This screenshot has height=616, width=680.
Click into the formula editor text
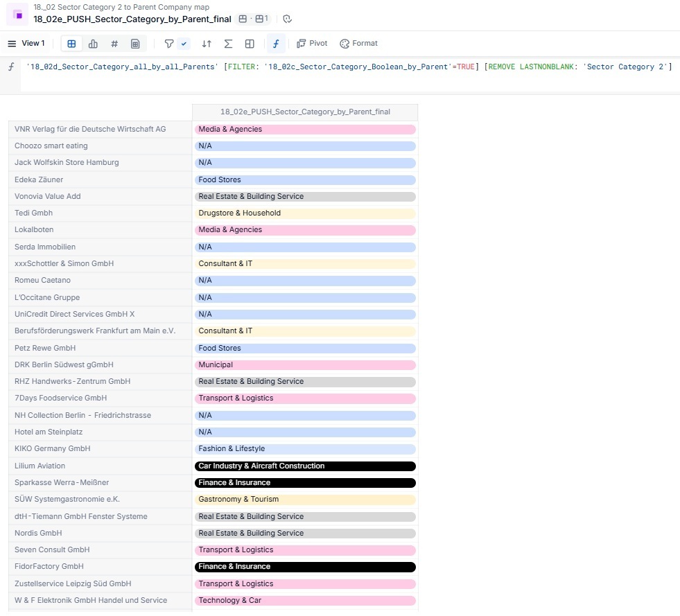[x=349, y=67]
